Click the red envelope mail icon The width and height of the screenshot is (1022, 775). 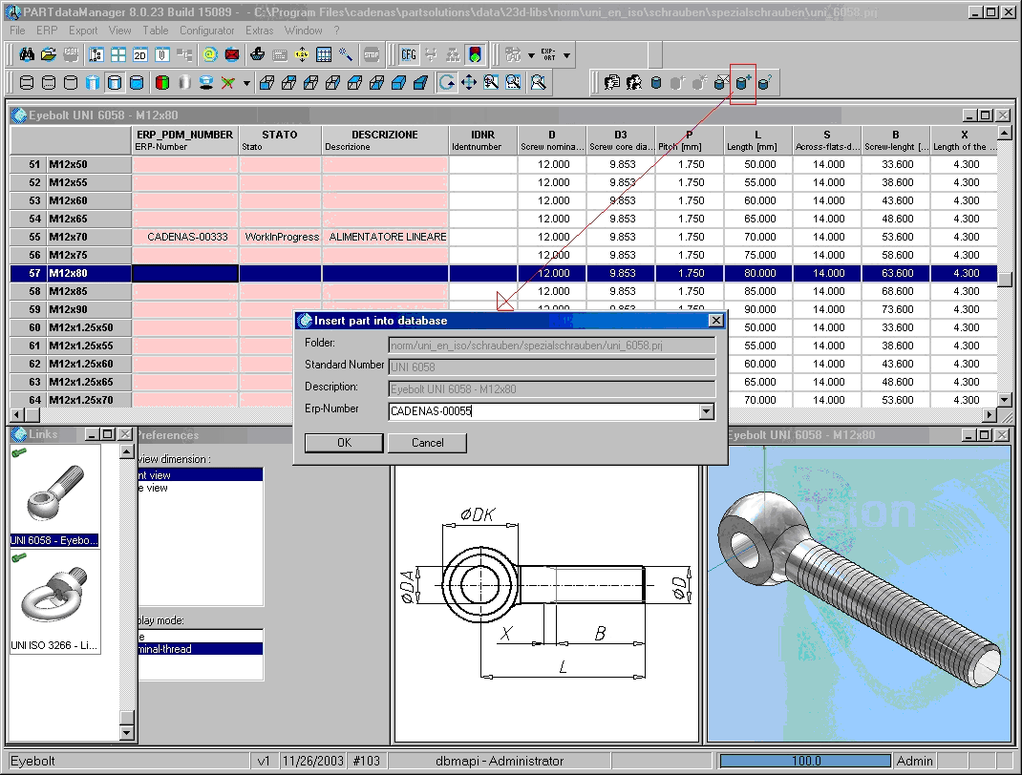pos(232,54)
